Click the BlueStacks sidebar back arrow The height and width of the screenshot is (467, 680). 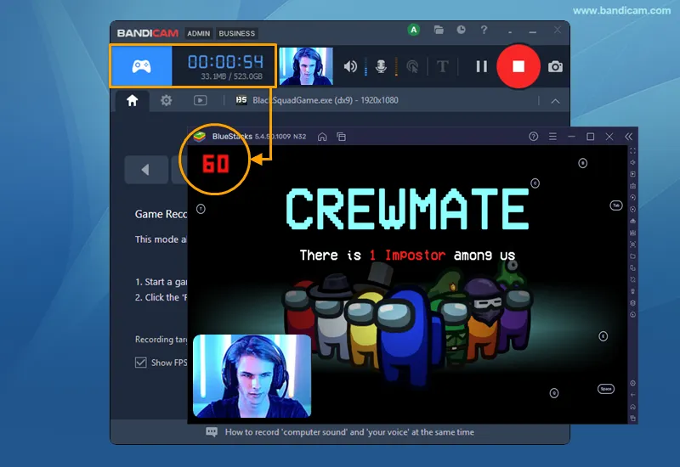pos(632,395)
